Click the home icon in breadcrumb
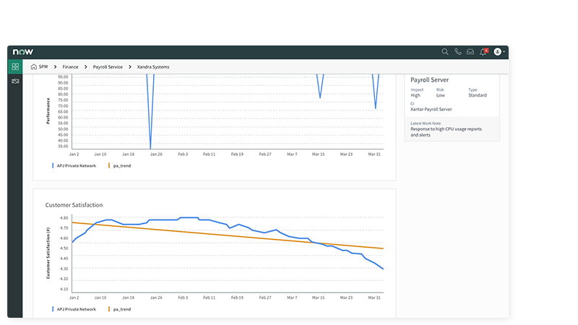 click(x=34, y=66)
